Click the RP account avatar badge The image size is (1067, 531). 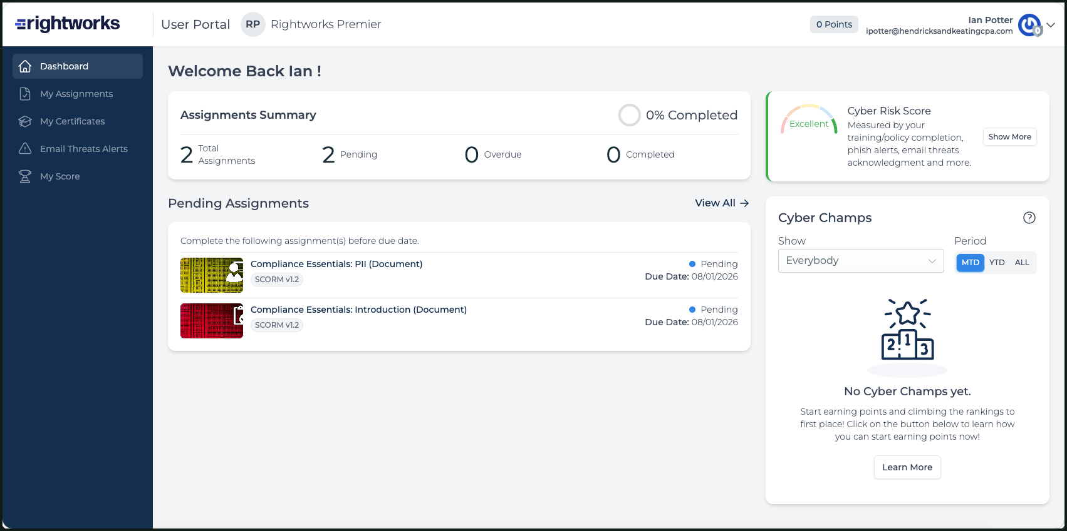253,24
